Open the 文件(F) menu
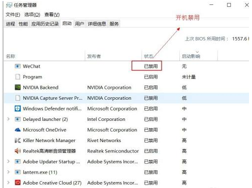The image size is (252, 188). (13, 15)
